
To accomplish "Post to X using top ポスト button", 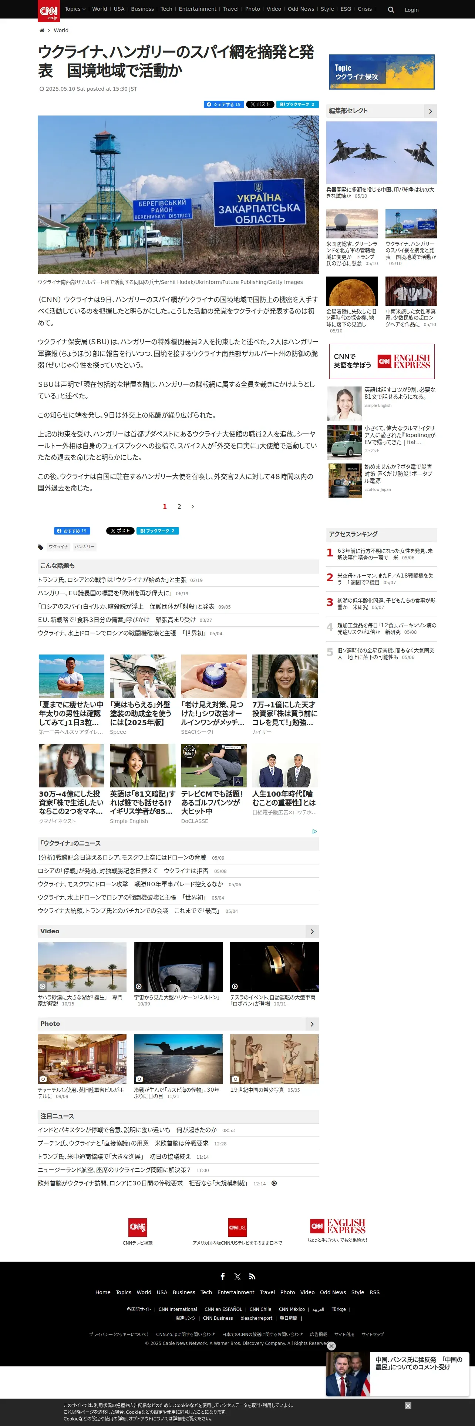I will click(x=260, y=104).
